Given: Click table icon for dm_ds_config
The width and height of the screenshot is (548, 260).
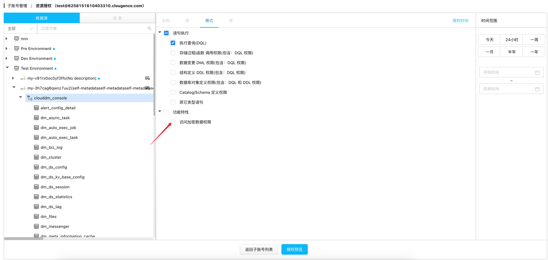Looking at the screenshot, I should (x=36, y=167).
